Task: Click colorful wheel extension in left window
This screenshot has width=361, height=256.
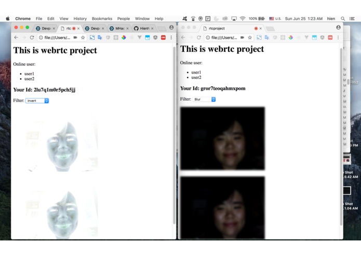Action: [124, 37]
